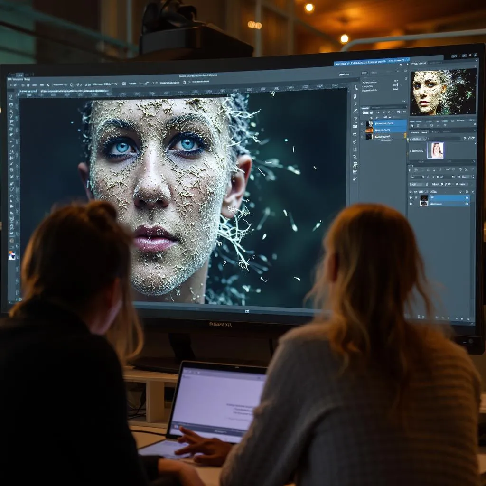The width and height of the screenshot is (486, 486).
Task: Select the bottom layer in the lower-right layers panel
Action: coord(444,204)
